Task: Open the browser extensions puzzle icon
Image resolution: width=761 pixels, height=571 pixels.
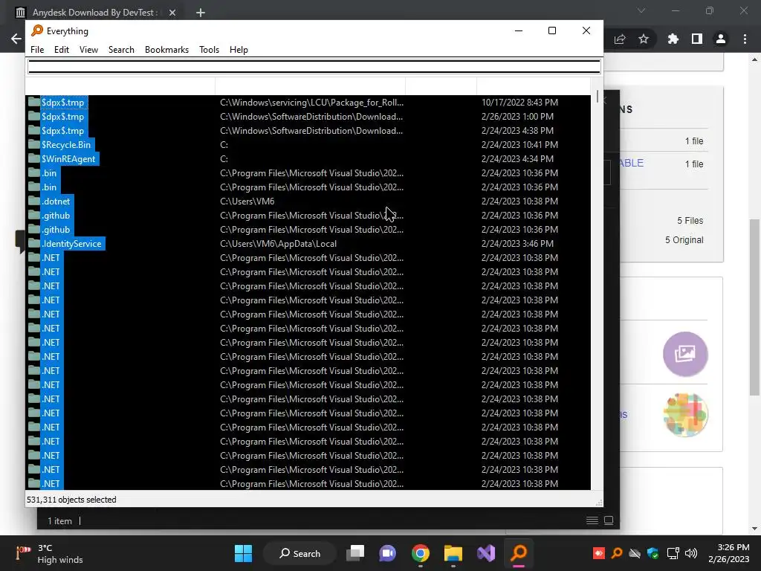Action: [673, 39]
